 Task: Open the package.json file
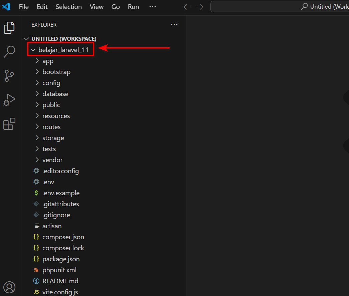pos(61,259)
